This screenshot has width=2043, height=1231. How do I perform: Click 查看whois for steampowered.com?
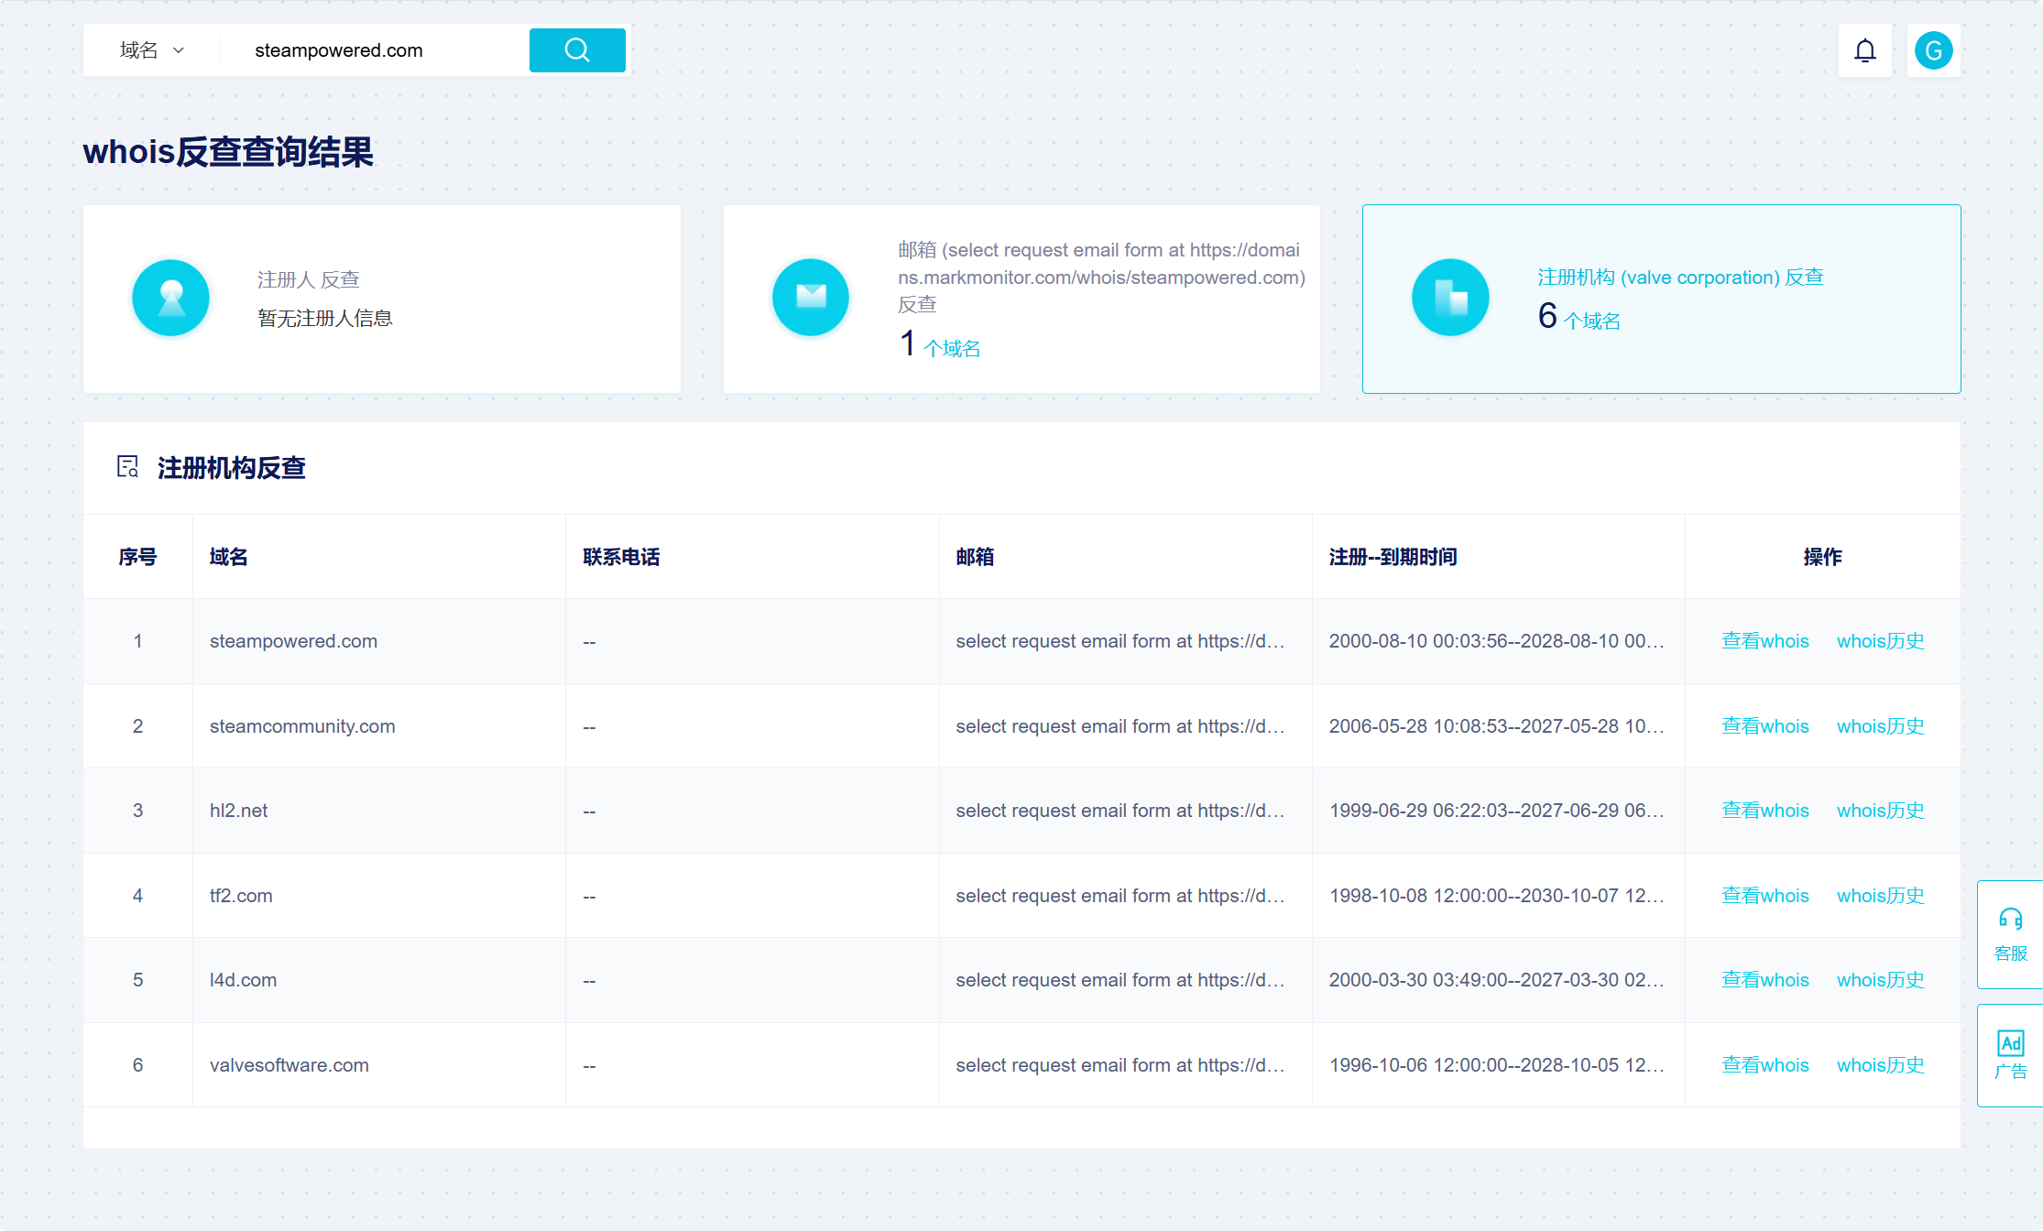pyautogui.click(x=1764, y=641)
